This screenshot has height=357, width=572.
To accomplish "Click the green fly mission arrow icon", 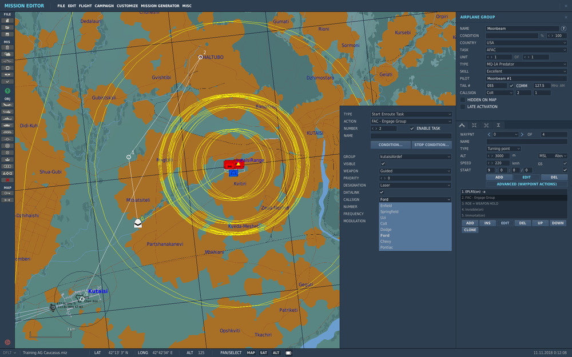I will coord(7,91).
